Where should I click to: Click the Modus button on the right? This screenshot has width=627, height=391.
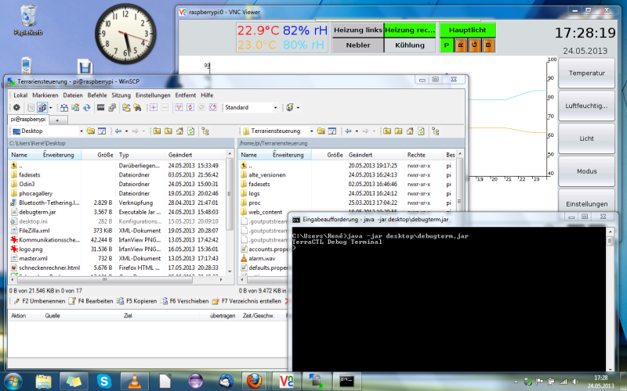coord(586,170)
